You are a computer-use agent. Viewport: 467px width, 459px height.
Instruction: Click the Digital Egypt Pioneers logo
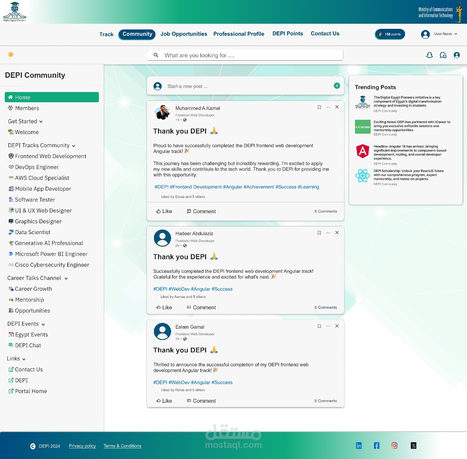[15, 12]
